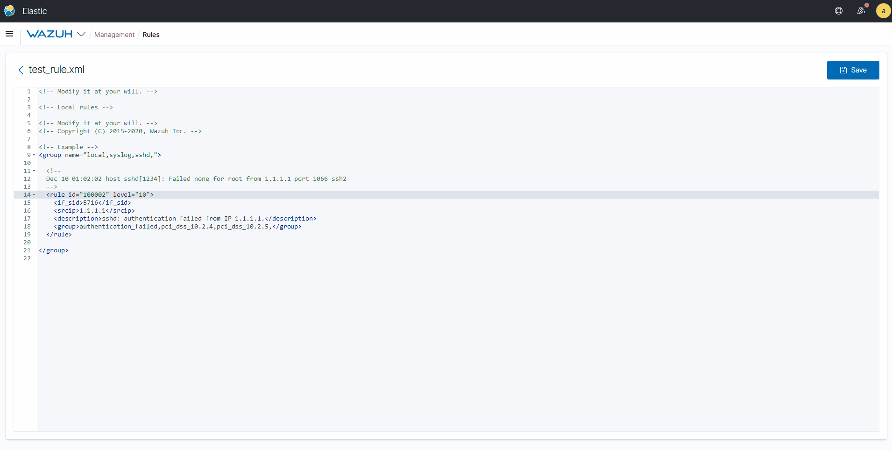Open the navigation hamburger menu
Screen dimensions: 892x450
coord(9,34)
